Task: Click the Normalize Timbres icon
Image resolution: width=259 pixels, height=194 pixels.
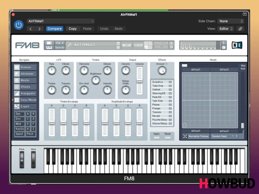Action: click(185, 136)
